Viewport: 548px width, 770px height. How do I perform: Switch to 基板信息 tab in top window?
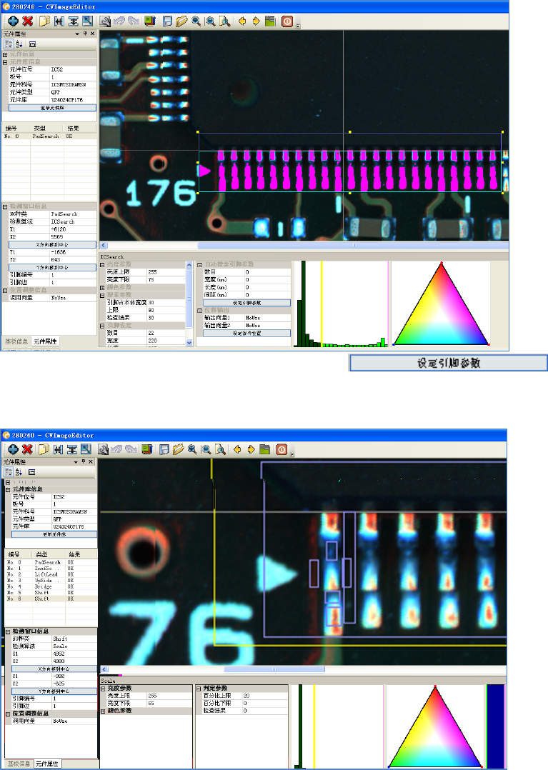point(16,341)
